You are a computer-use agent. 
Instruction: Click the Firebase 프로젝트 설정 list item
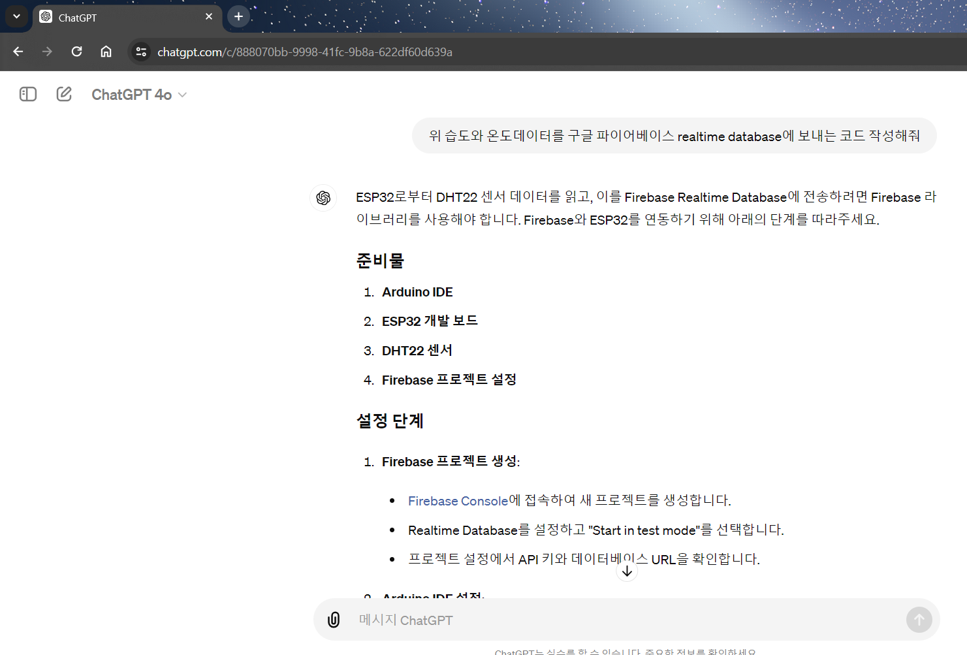449,380
